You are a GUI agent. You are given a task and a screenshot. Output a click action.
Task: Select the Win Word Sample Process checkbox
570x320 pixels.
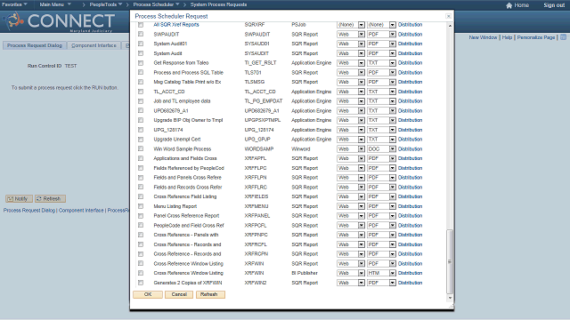pos(141,148)
